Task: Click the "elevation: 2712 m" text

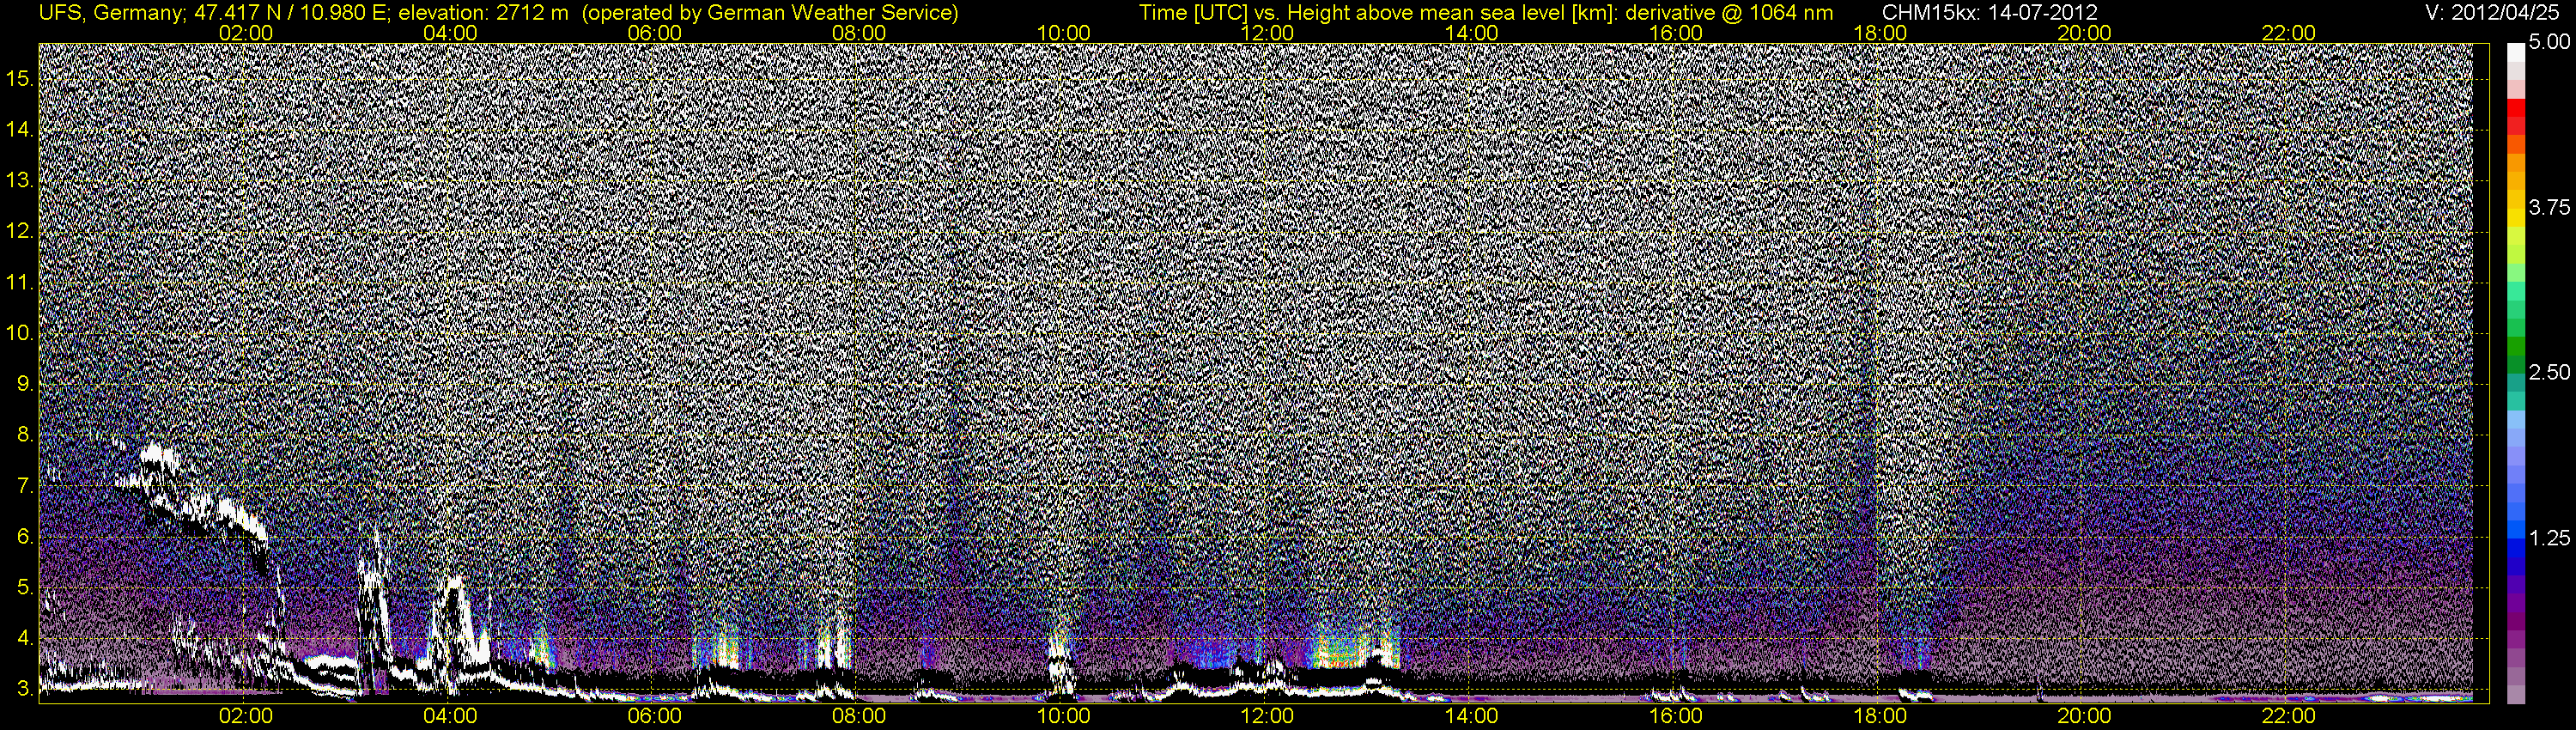Action: click(x=484, y=13)
